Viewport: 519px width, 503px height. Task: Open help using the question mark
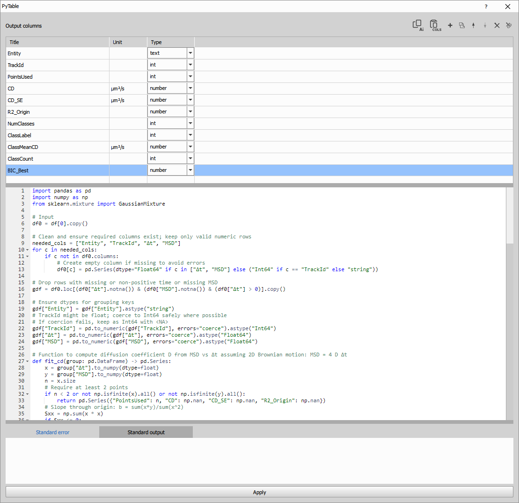click(486, 7)
